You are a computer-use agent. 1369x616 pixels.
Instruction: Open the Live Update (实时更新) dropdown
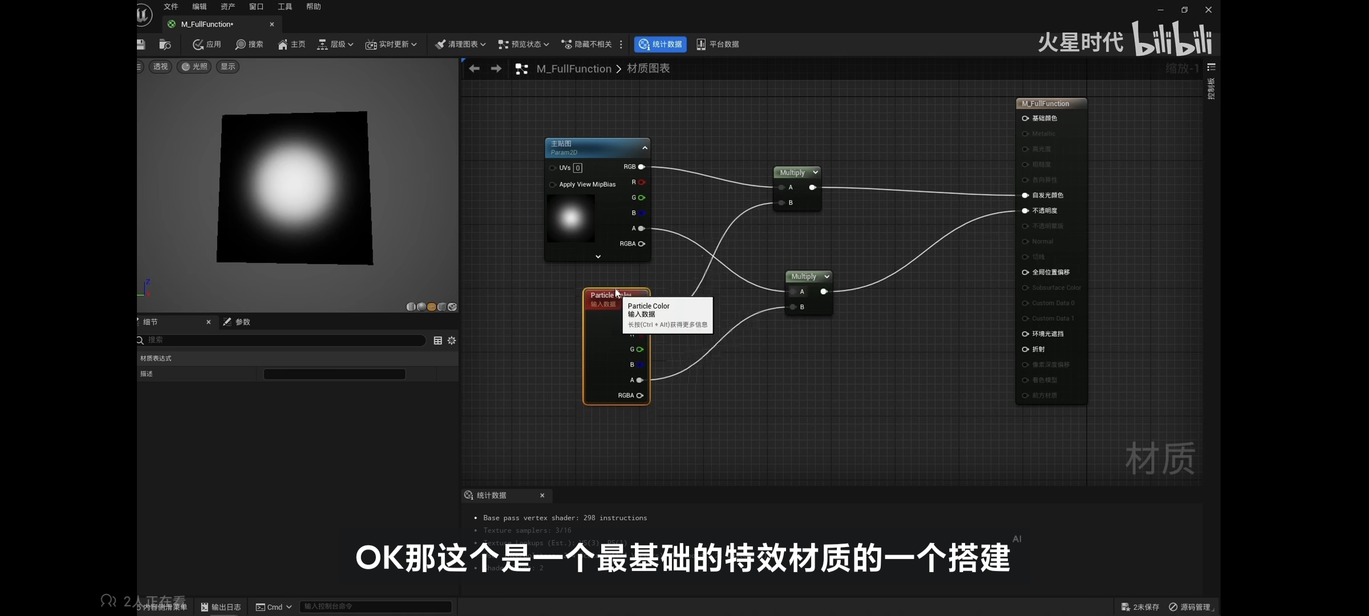[x=391, y=44]
